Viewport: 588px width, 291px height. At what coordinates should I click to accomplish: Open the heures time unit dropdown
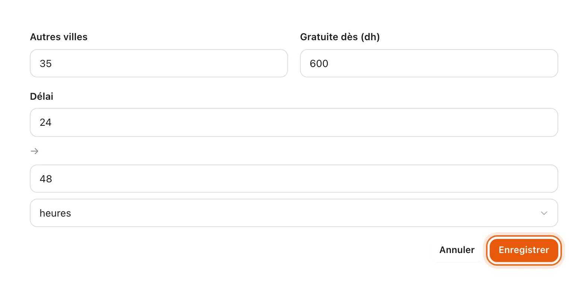pos(294,213)
